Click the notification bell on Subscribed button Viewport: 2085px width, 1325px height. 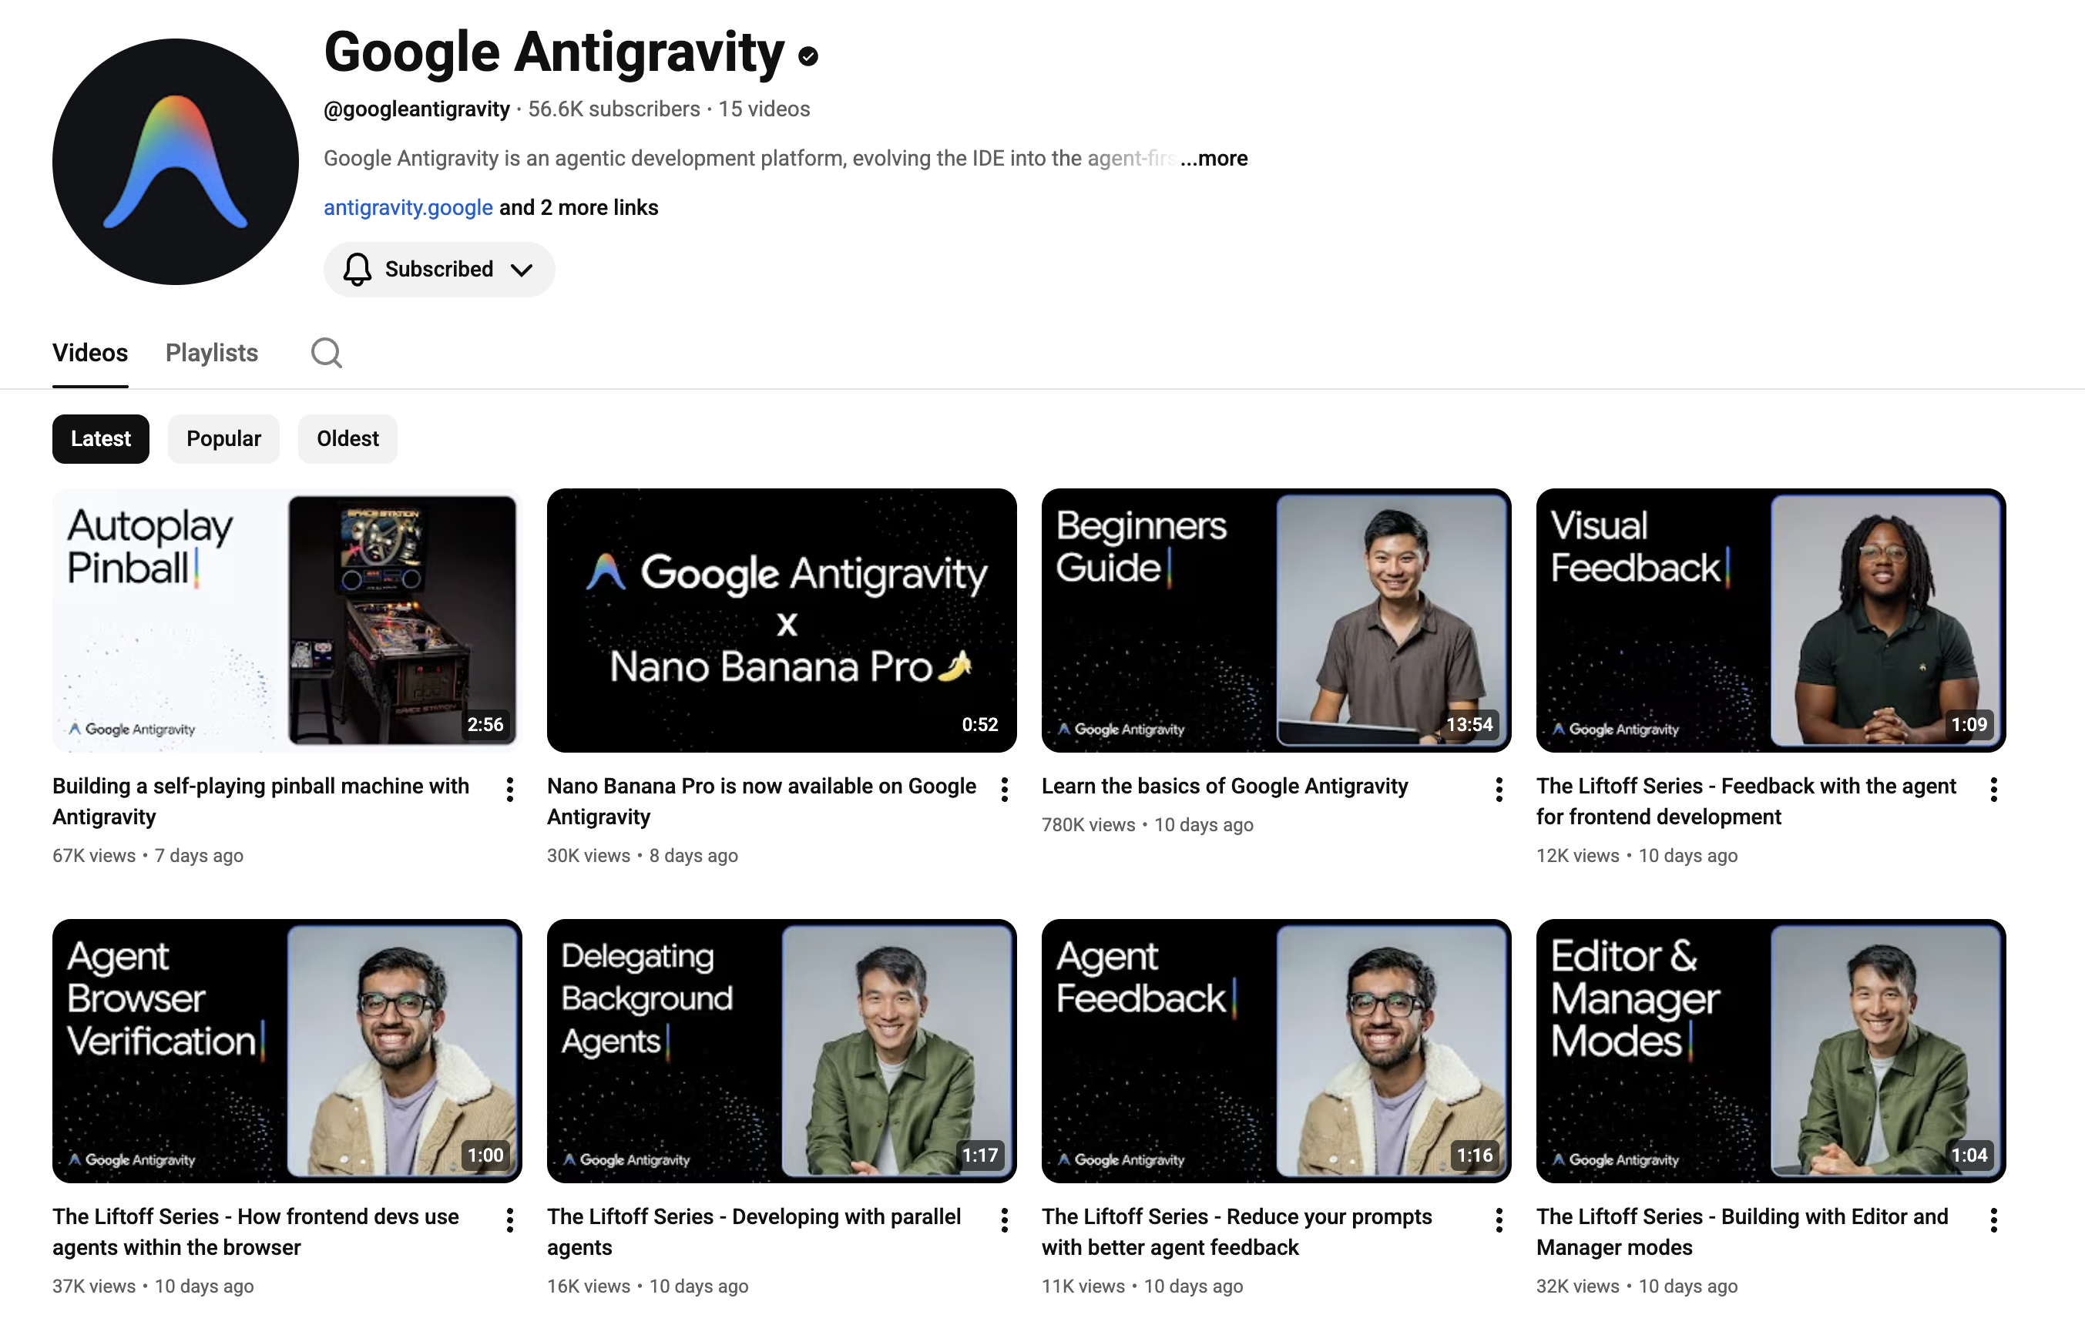point(357,269)
